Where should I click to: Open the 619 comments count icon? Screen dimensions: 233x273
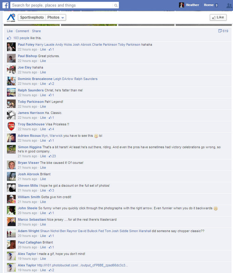pos(223,31)
